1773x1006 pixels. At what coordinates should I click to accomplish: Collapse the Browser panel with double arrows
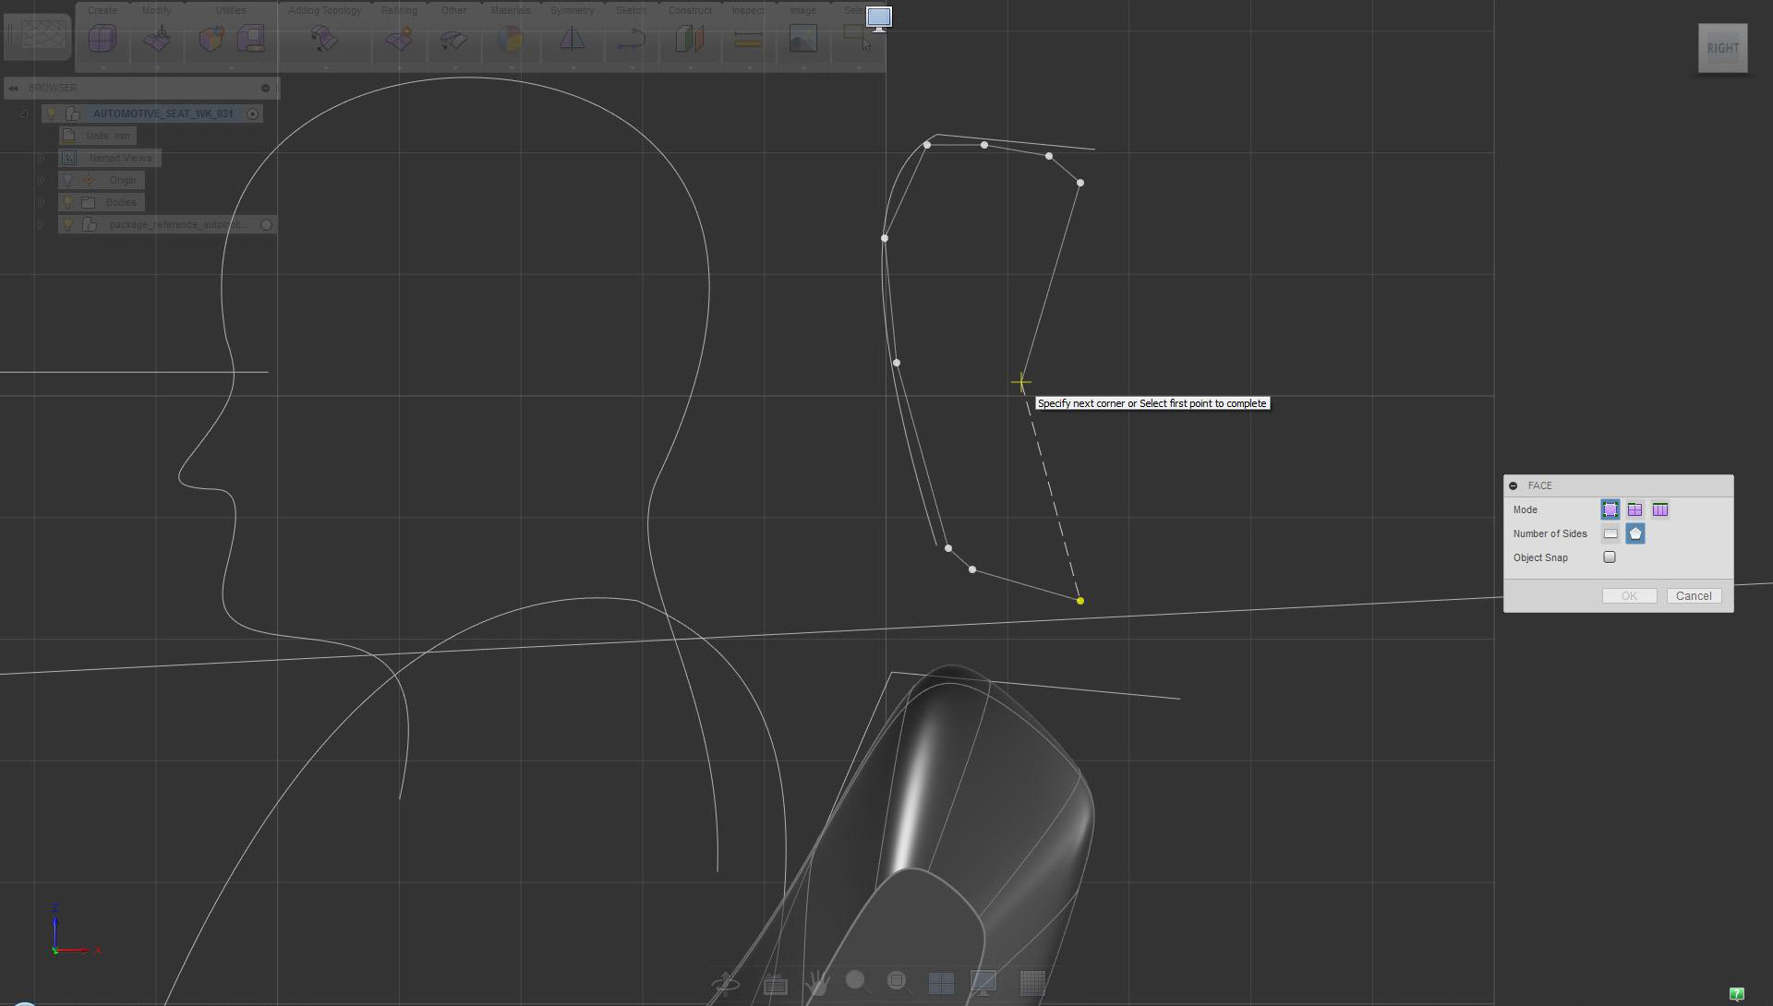pos(13,88)
